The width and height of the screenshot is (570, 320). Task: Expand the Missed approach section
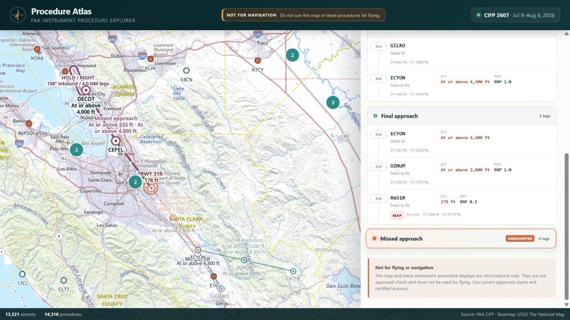(x=461, y=239)
